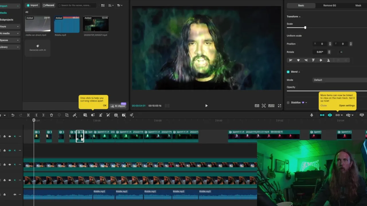Enter fullscreen preview mode
The width and height of the screenshot is (367, 206).
point(280,106)
